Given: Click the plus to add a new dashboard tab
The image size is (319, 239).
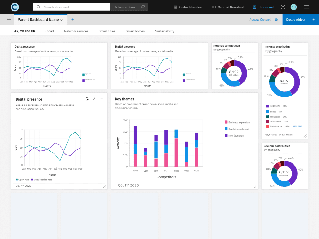Looking at the screenshot, I should [73, 19].
